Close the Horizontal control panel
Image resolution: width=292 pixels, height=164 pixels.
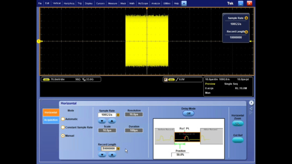(251, 102)
